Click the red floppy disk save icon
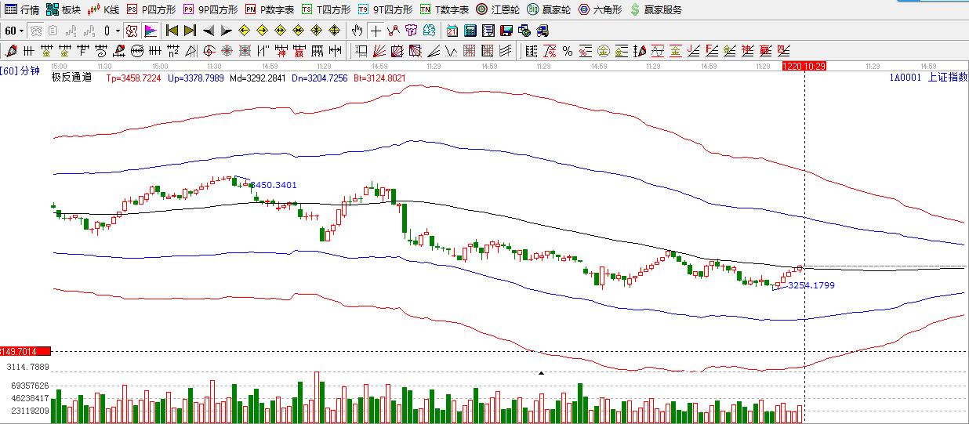 506,31
